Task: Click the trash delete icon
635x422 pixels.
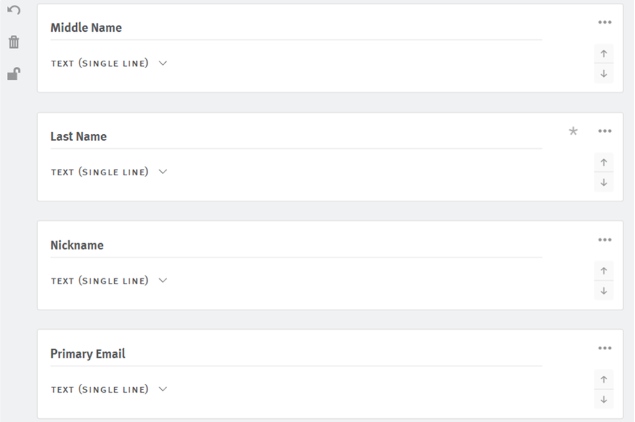Action: point(14,42)
